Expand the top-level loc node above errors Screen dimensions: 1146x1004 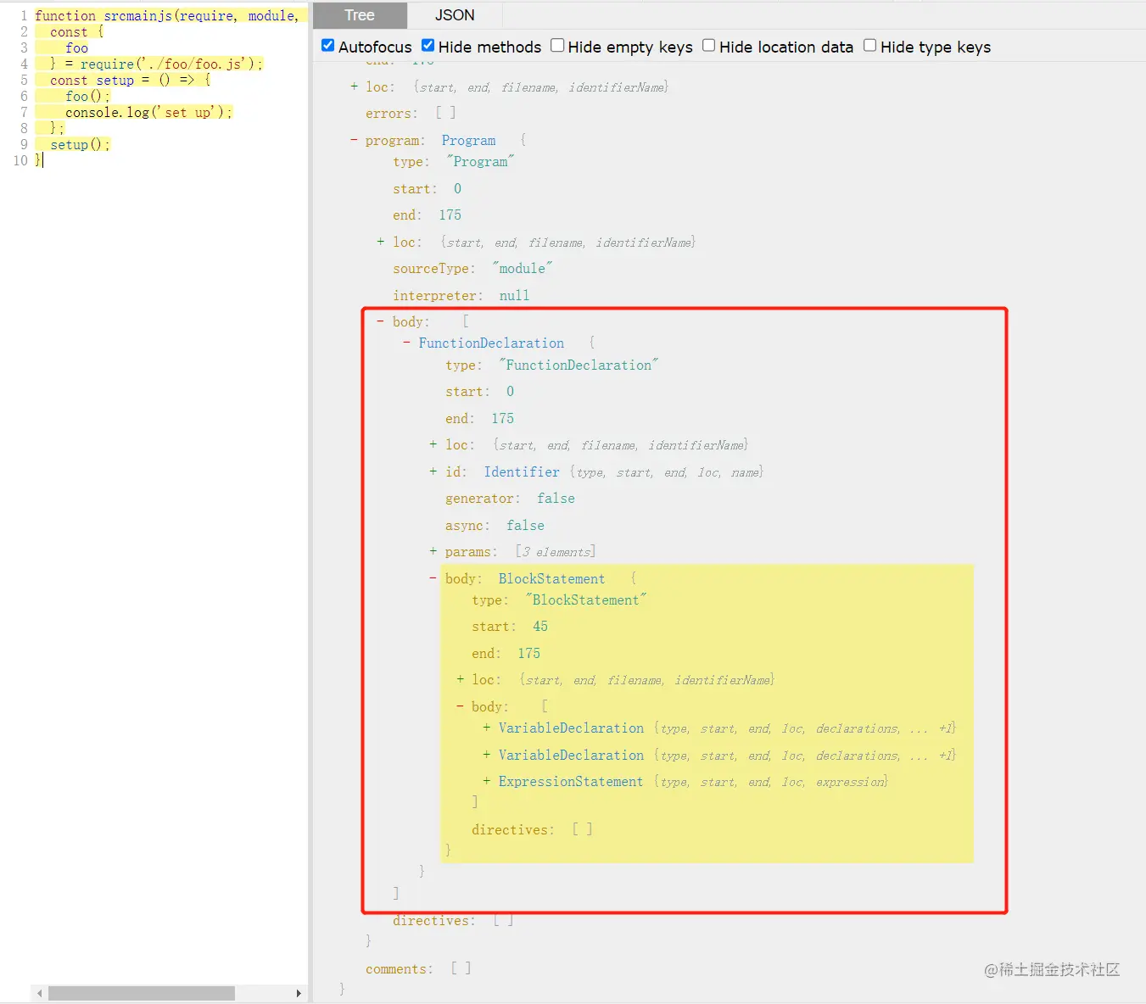coord(355,86)
